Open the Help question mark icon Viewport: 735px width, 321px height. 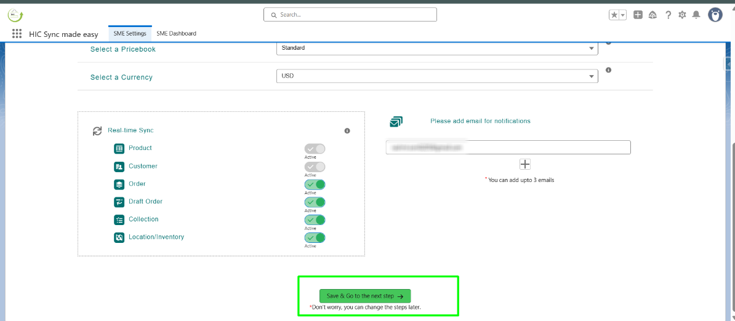click(668, 15)
